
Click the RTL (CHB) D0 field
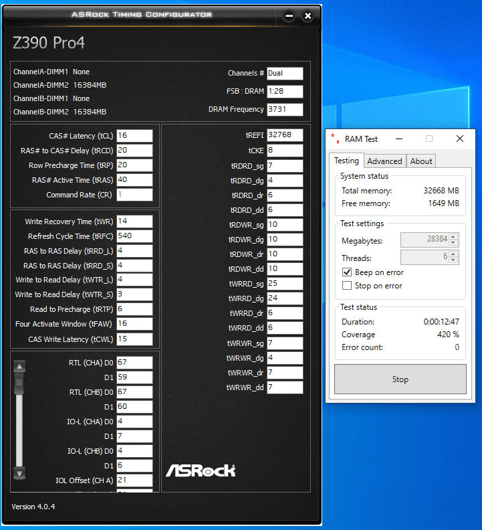134,392
